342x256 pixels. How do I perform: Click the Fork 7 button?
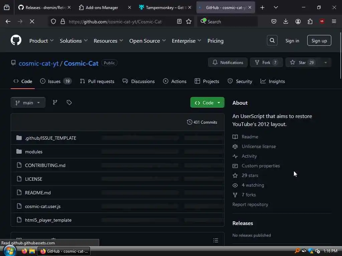(x=266, y=62)
